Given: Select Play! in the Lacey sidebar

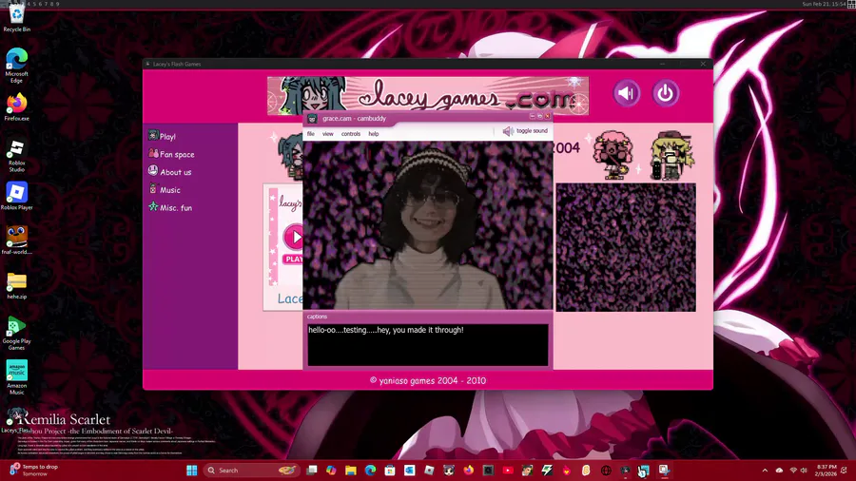Looking at the screenshot, I should pos(162,136).
